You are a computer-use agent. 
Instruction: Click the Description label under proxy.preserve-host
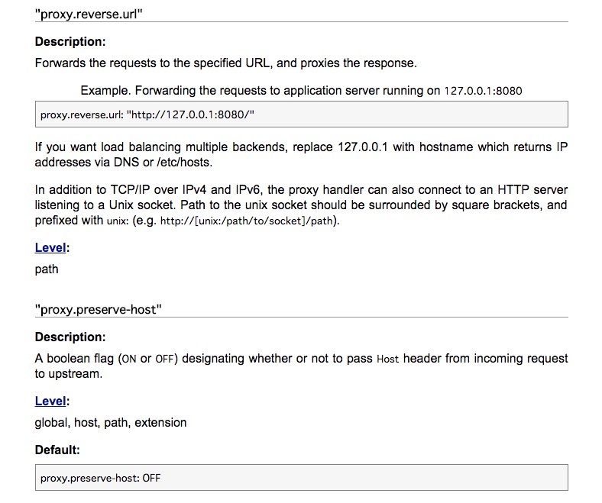coord(70,337)
